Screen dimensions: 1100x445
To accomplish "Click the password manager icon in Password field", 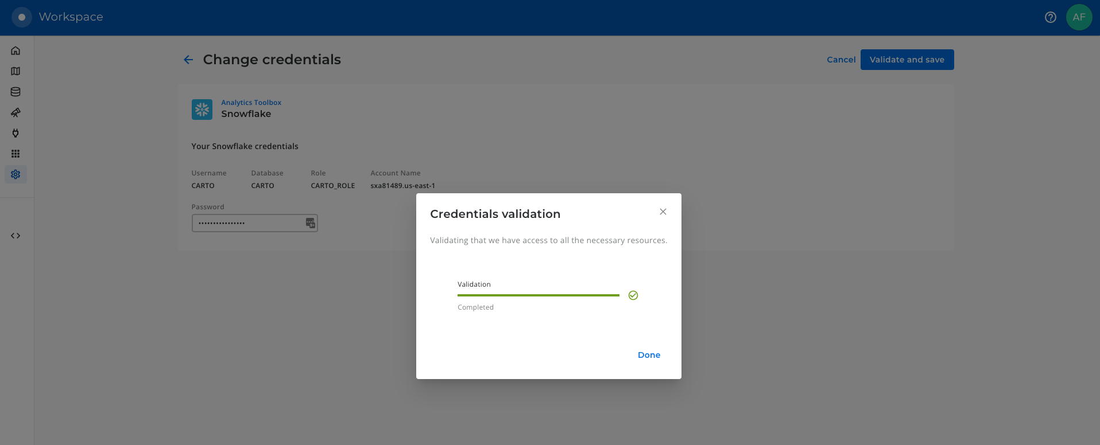I will pyautogui.click(x=310, y=223).
